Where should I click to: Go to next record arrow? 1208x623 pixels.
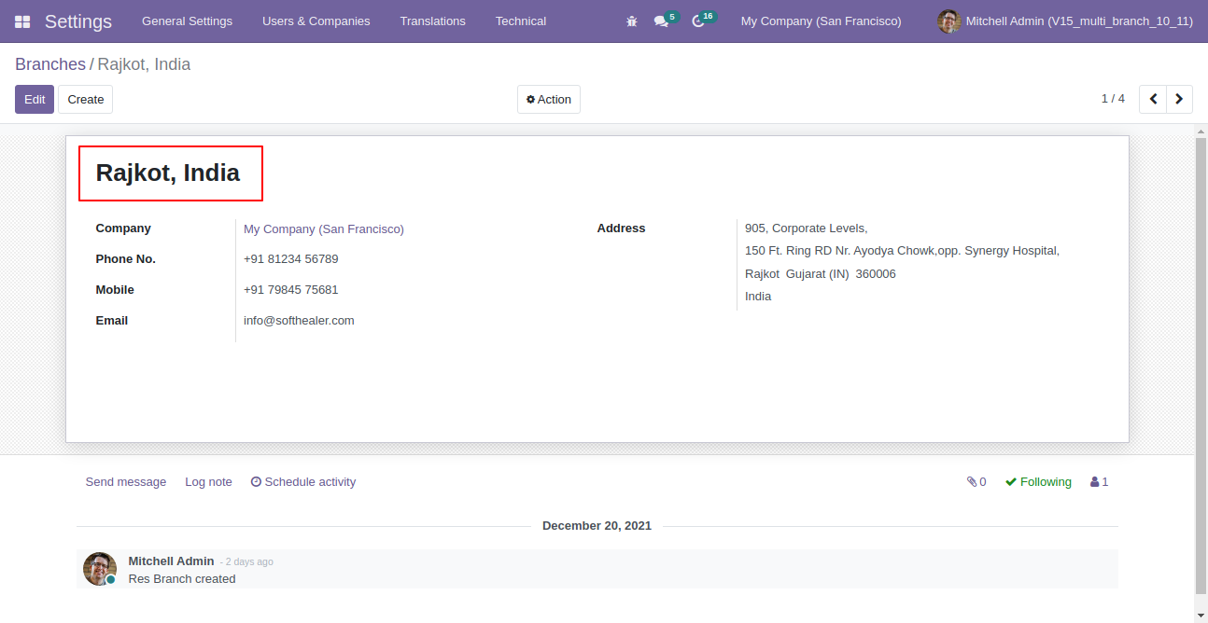1180,99
